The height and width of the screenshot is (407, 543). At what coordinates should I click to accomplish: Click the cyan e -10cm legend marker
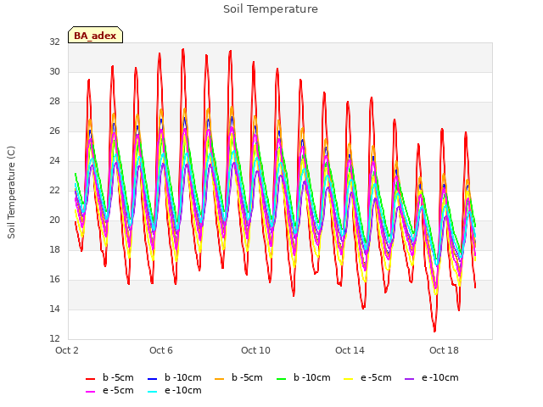tap(153, 392)
